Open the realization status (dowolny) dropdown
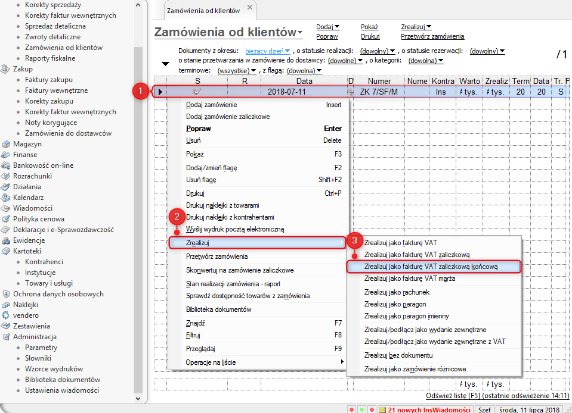572x413 pixels. click(377, 51)
